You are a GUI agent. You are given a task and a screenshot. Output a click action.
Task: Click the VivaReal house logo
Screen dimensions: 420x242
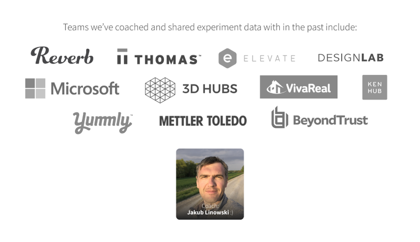click(x=298, y=87)
